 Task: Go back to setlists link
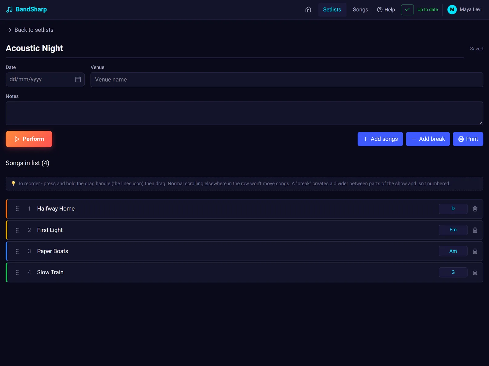30,30
